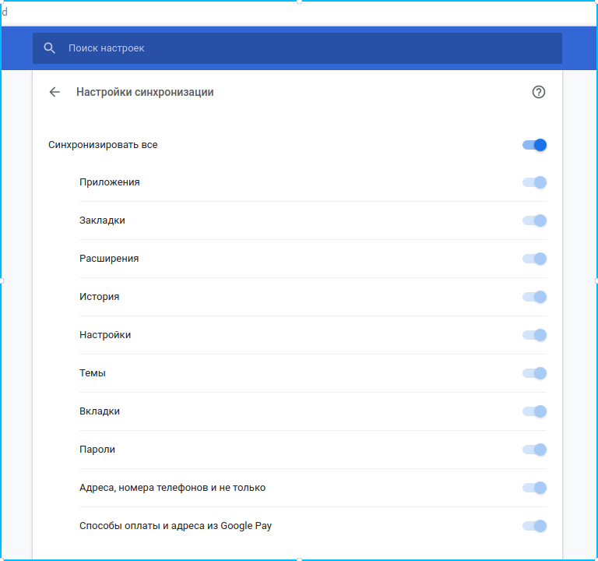Click the back arrow next to Настройки синхронизации
598x561 pixels.
point(55,92)
